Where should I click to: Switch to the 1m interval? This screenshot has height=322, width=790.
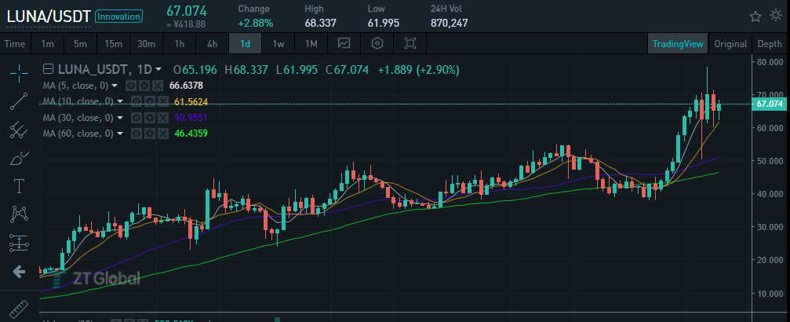coord(47,44)
